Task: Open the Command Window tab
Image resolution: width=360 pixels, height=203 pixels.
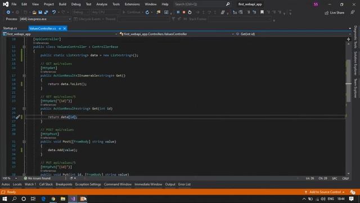Action: click(x=118, y=184)
